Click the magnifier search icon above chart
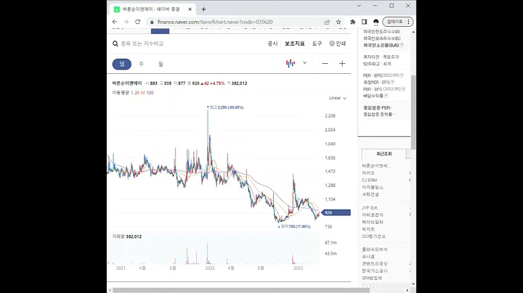 115,44
